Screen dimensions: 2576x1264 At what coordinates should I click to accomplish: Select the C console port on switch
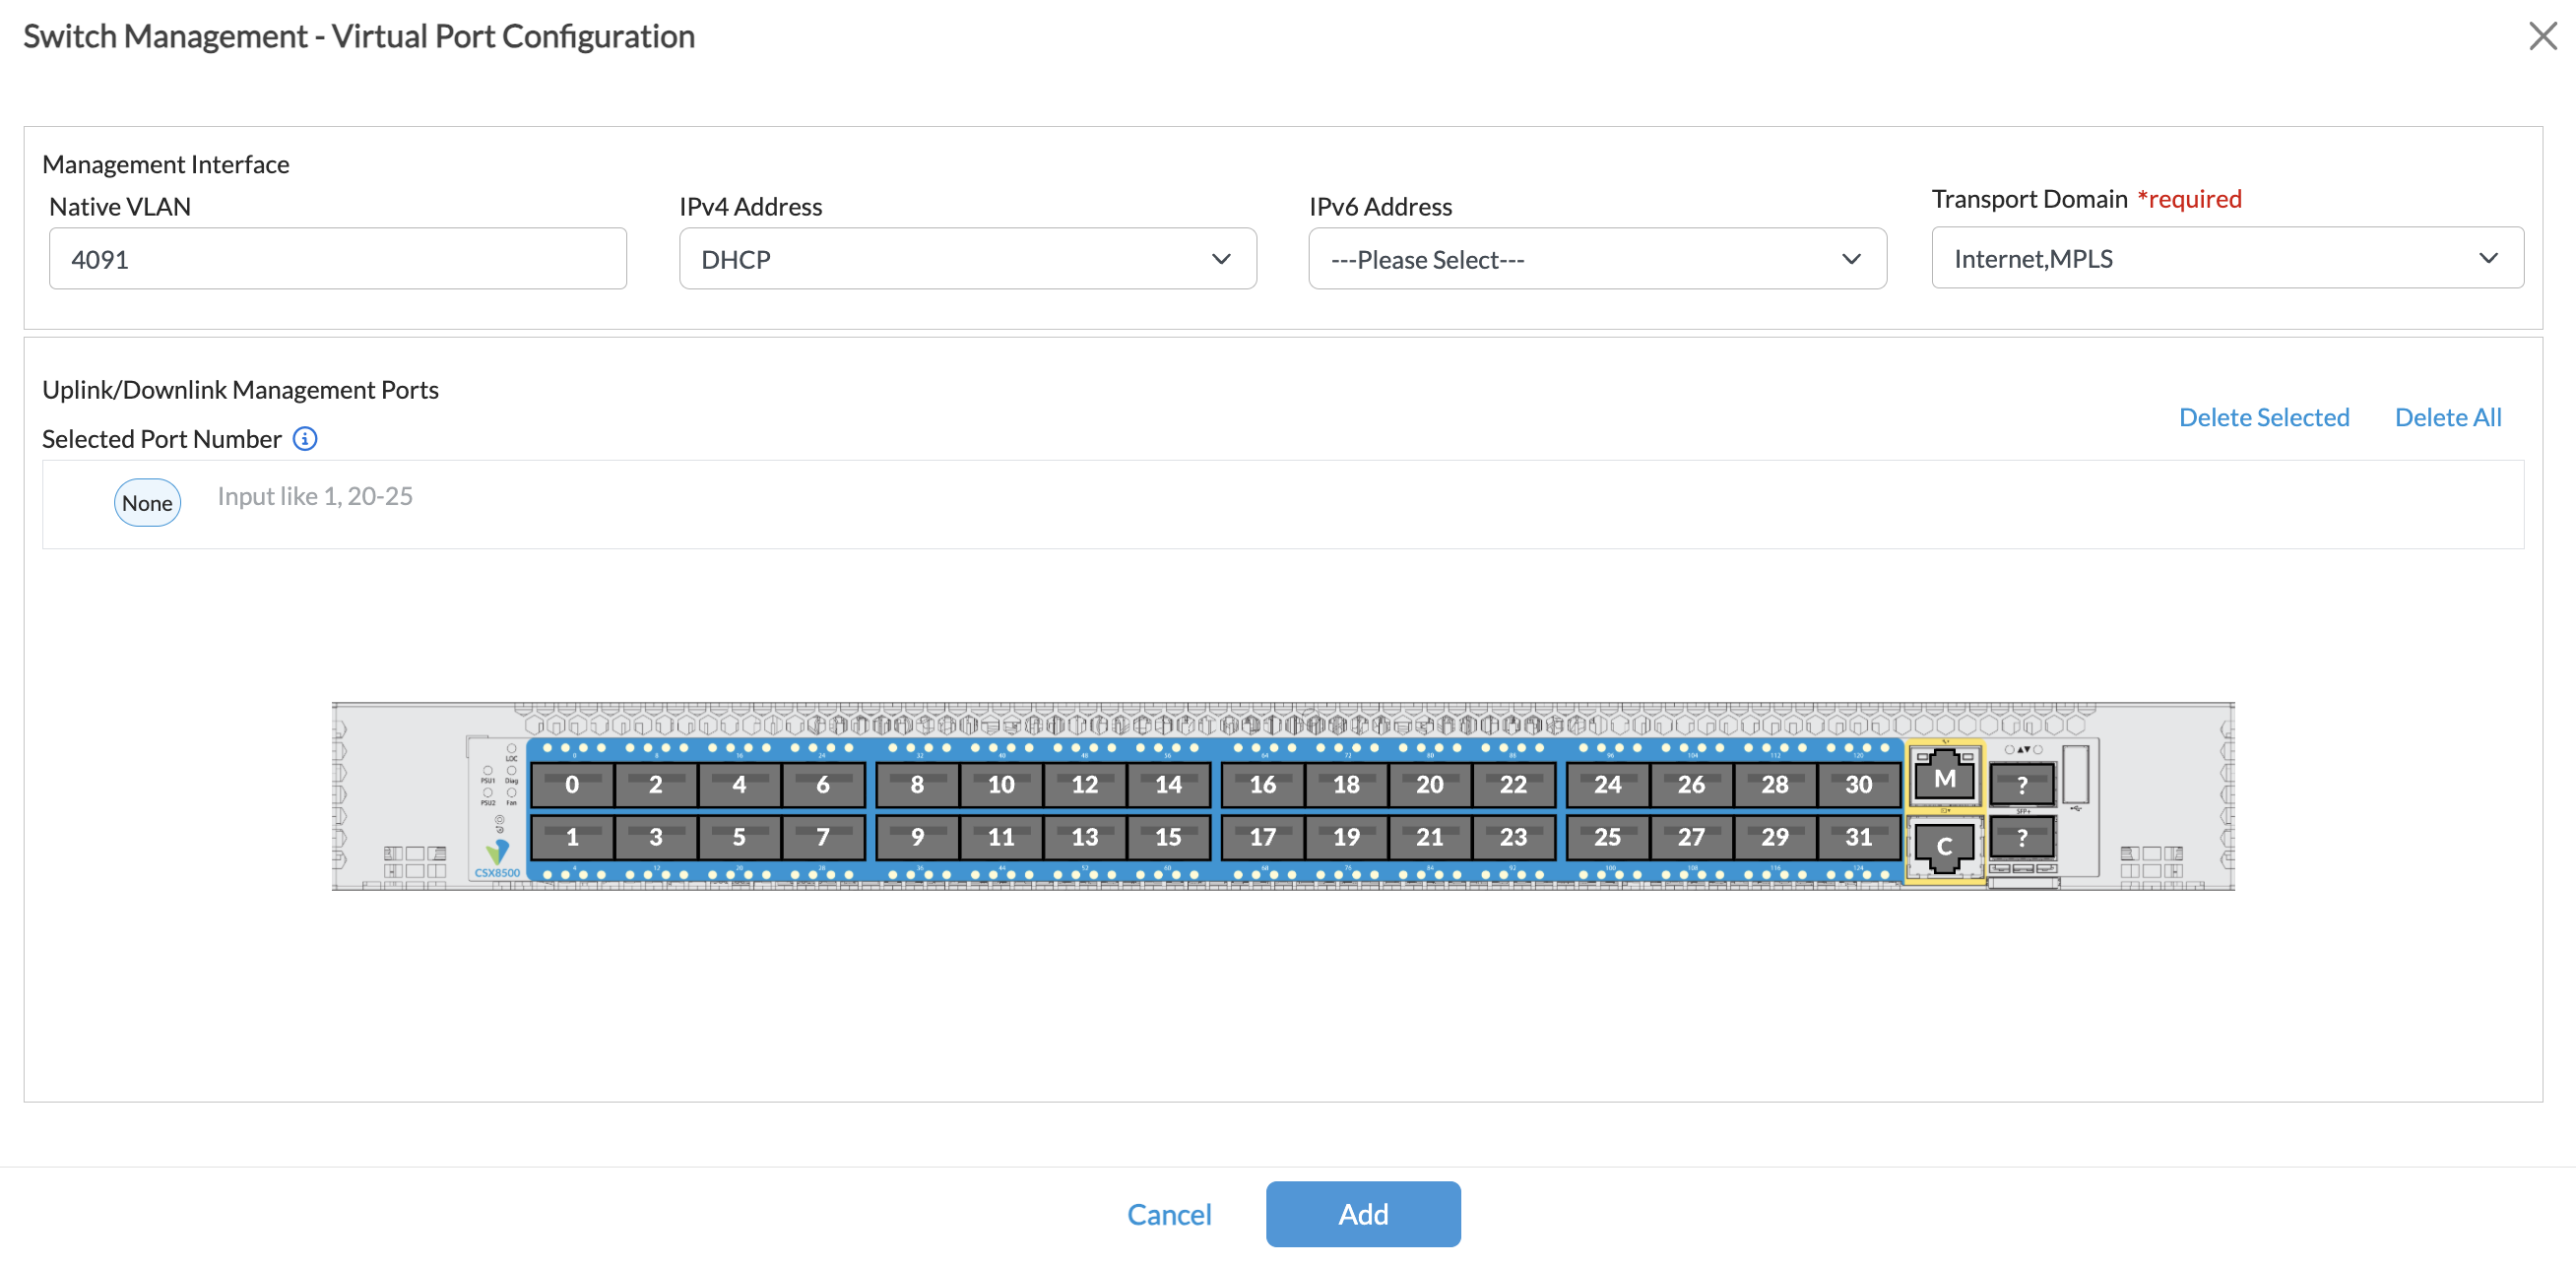(x=1944, y=846)
